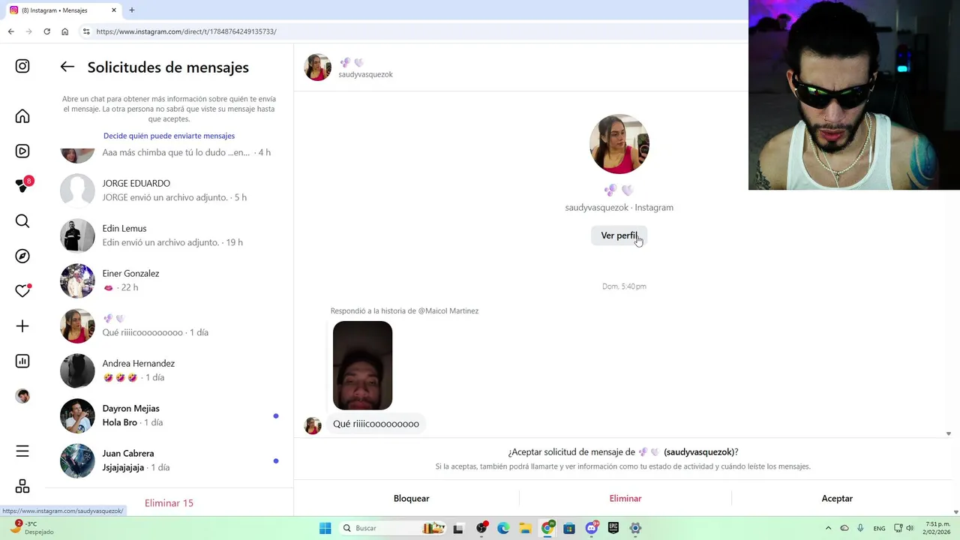Click Edin Lemus profile picture

pyautogui.click(x=77, y=235)
